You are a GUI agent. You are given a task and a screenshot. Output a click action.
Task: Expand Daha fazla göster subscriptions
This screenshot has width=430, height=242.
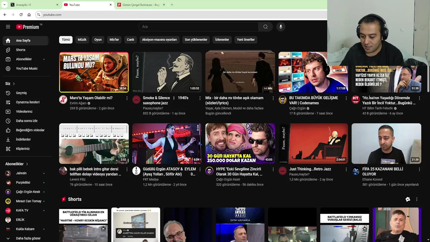(x=26, y=238)
